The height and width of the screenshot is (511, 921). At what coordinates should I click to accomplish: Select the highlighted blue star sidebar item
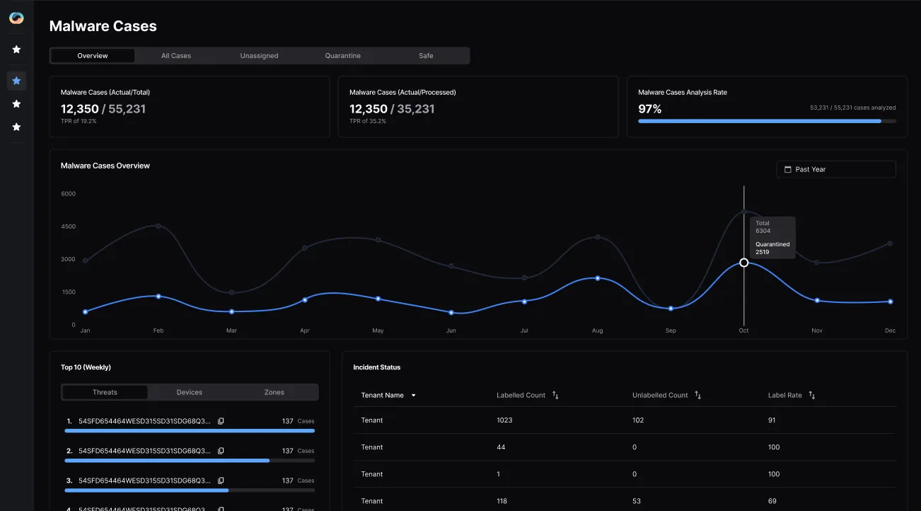point(16,81)
